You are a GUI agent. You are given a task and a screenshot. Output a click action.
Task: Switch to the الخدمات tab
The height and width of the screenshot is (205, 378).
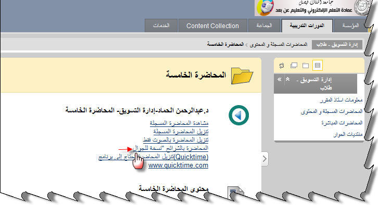pyautogui.click(x=161, y=25)
